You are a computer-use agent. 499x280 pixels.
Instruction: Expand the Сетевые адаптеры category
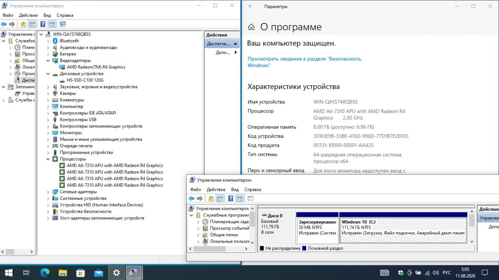[x=48, y=192]
